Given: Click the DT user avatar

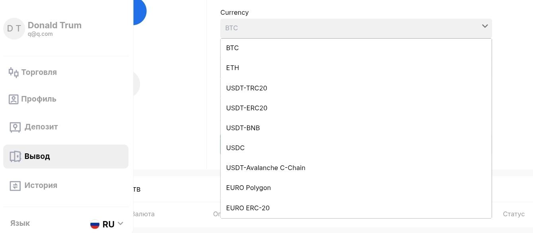Looking at the screenshot, I should click(14, 29).
